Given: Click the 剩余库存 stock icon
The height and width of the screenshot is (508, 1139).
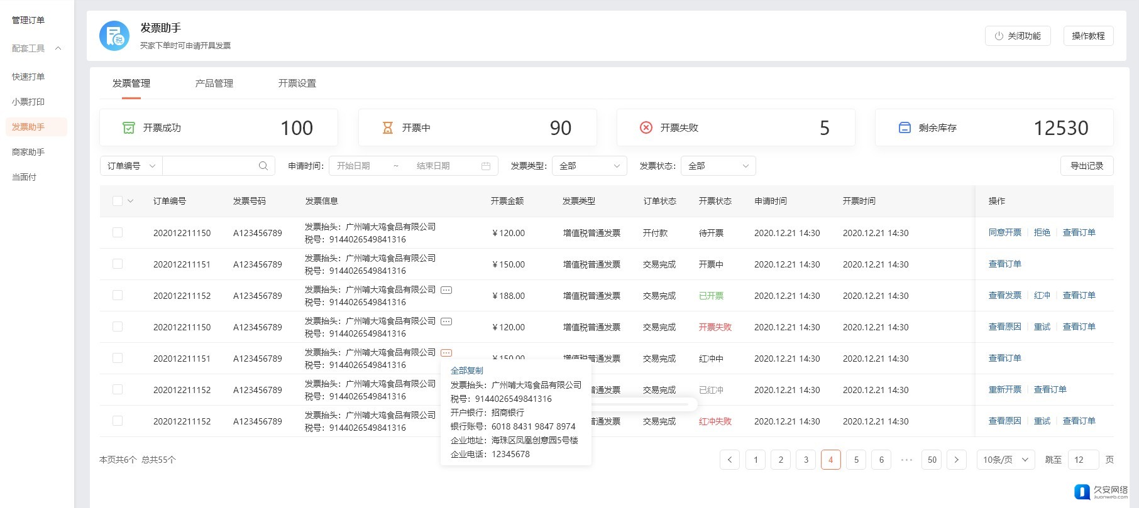Looking at the screenshot, I should tap(905, 127).
